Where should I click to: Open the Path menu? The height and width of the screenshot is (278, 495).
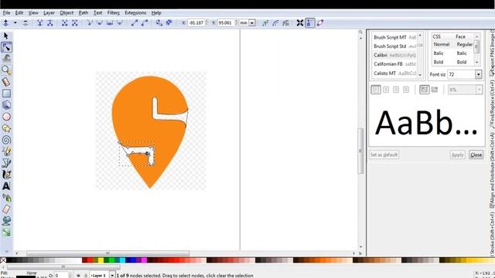pyautogui.click(x=84, y=13)
